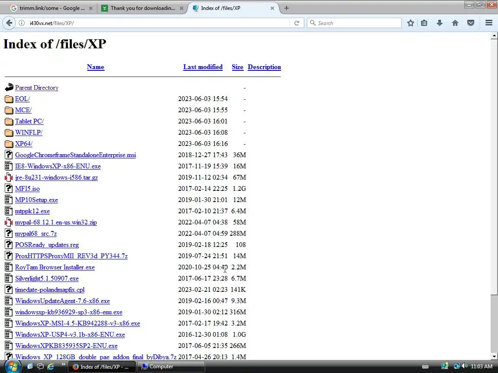Image resolution: width=498 pixels, height=373 pixels.
Task: Download GoogleChromeframeStandaloneEnterprise.msi
Action: (76, 155)
